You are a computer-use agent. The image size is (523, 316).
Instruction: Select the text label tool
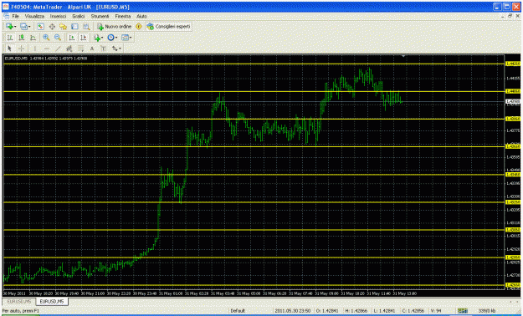point(104,48)
